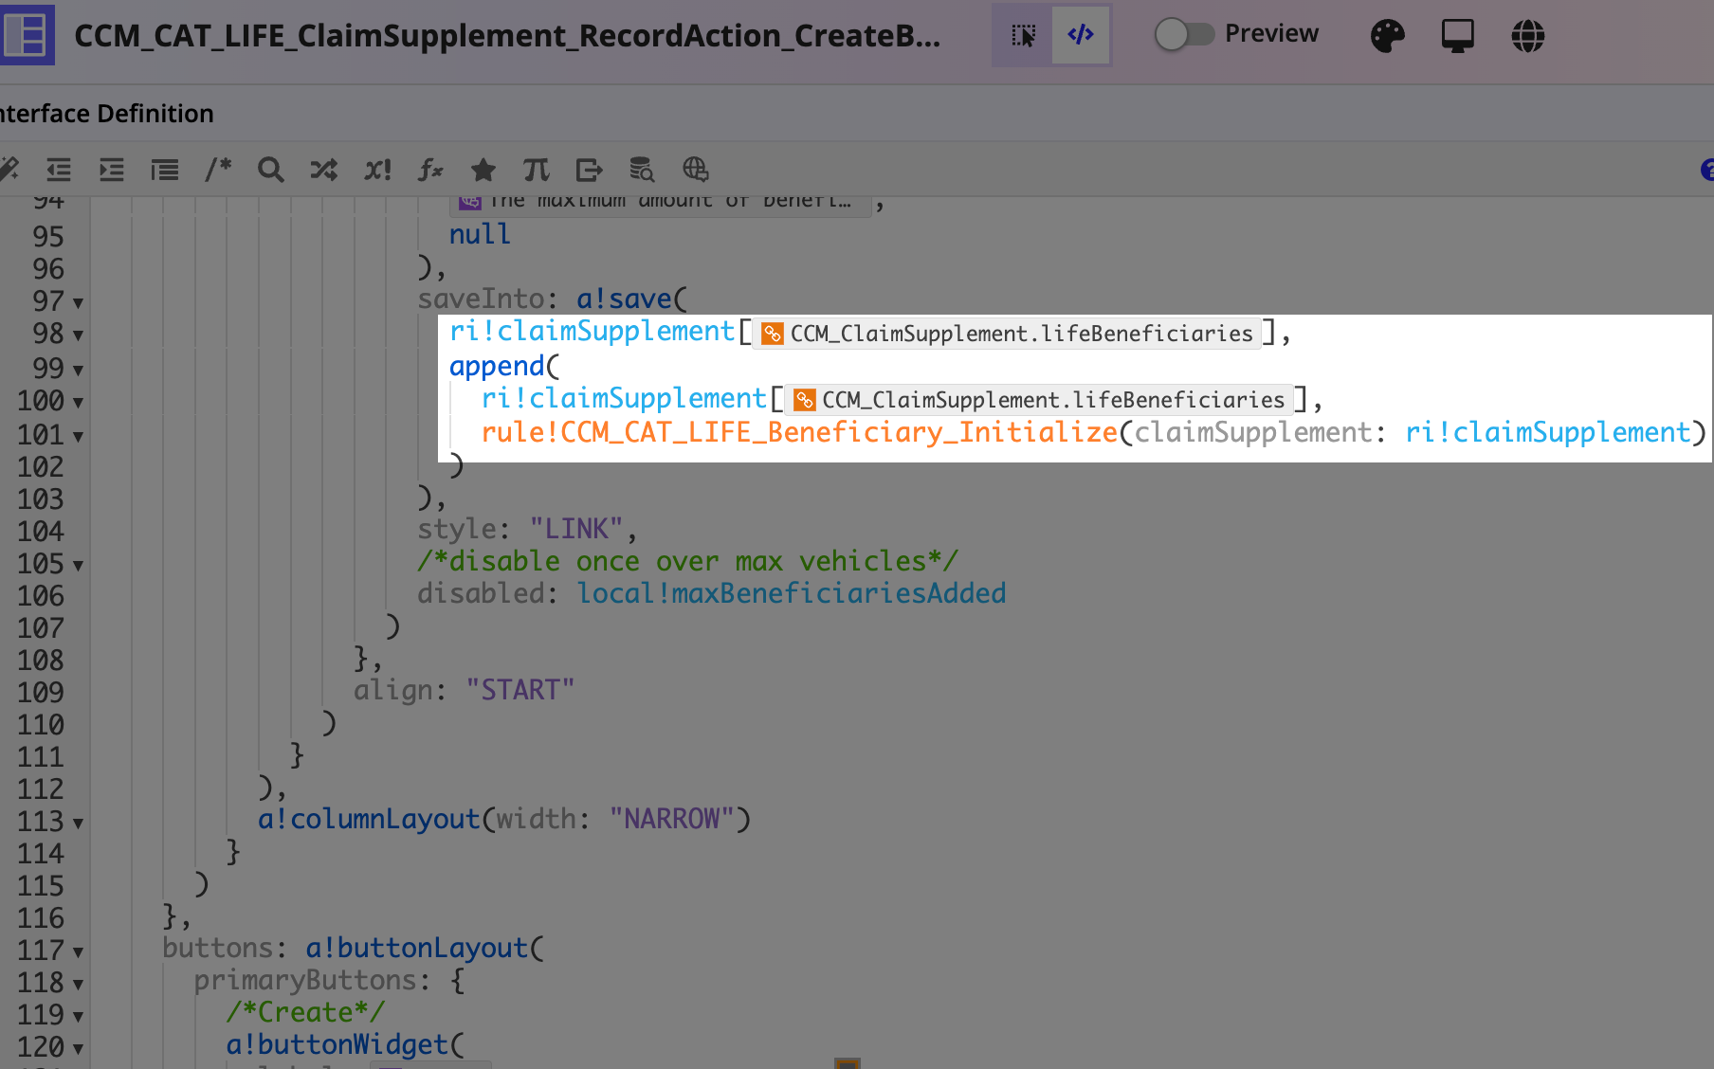1714x1069 pixels.
Task: Click the fx function icon
Action: 430,170
